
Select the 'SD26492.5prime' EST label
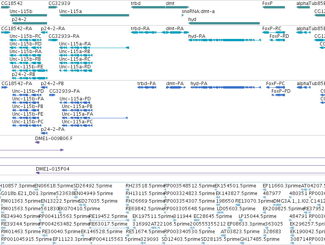point(93,186)
